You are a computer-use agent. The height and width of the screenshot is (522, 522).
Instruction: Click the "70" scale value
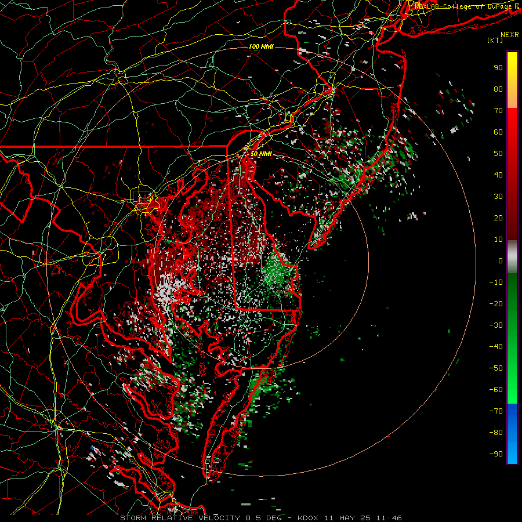pyautogui.click(x=498, y=111)
